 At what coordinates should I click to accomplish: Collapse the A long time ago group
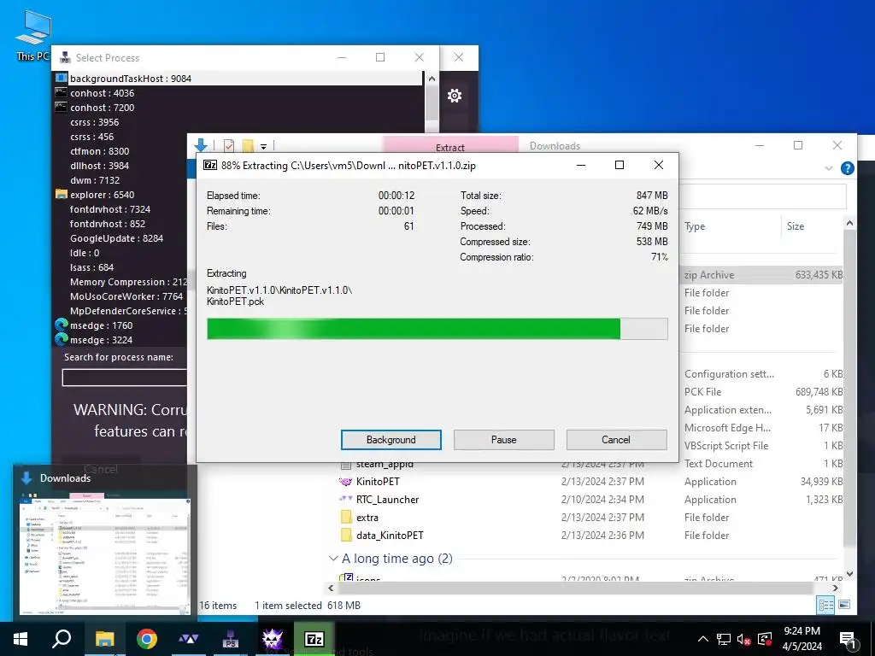(x=333, y=559)
